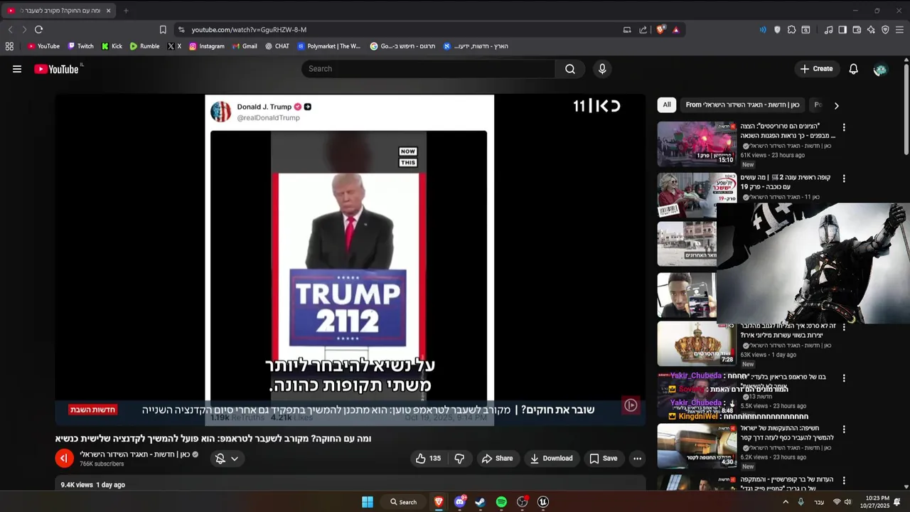
Task: Expand subscription notification bell dropdown
Action: click(x=227, y=459)
